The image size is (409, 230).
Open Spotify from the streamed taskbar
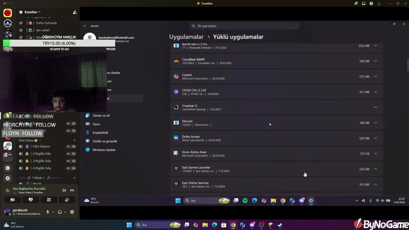tap(245, 201)
